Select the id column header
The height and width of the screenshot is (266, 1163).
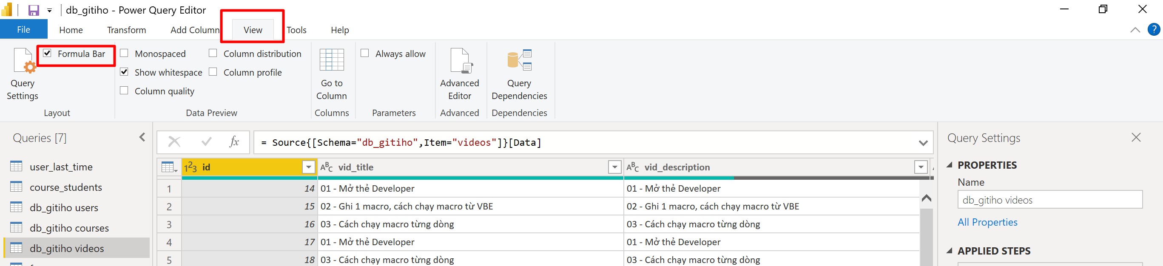250,167
